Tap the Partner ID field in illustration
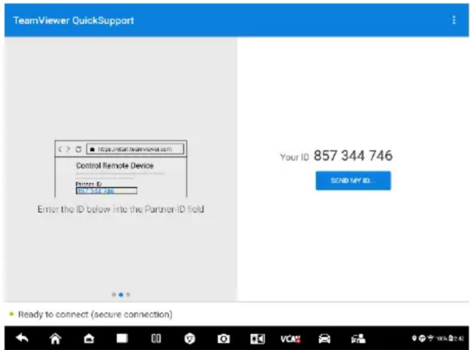 click(x=107, y=191)
